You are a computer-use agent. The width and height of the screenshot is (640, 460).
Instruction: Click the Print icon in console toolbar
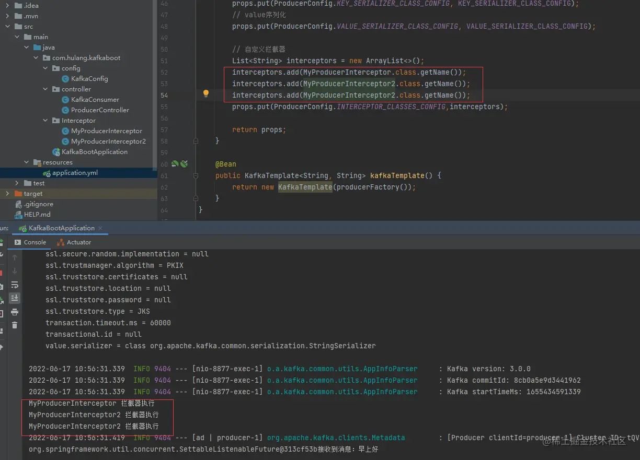click(15, 312)
